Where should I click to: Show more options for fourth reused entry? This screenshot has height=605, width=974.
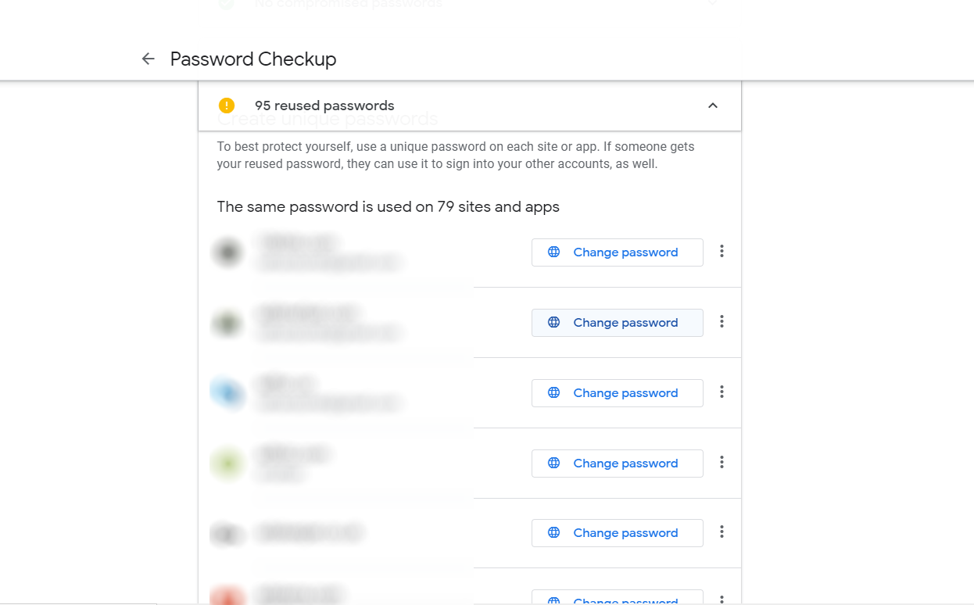point(722,463)
